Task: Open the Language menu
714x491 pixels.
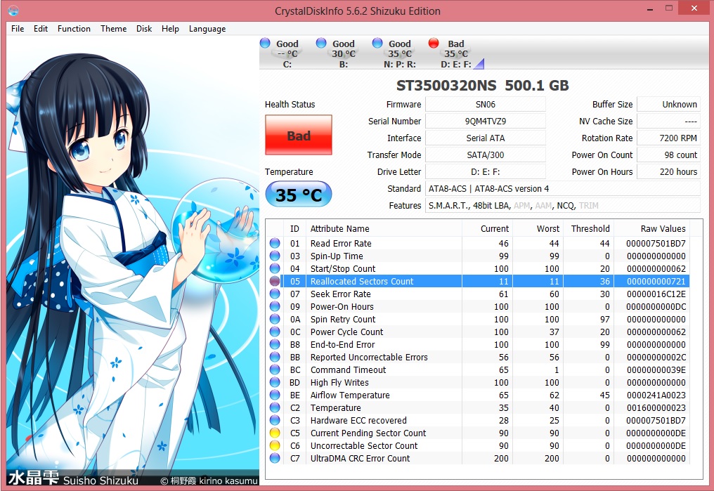Action: tap(207, 29)
